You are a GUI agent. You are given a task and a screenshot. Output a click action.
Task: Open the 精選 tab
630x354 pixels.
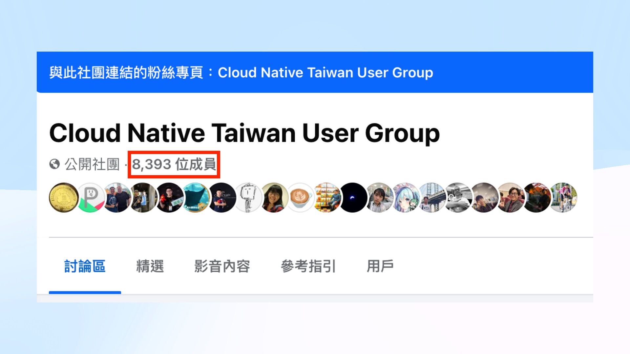(150, 266)
